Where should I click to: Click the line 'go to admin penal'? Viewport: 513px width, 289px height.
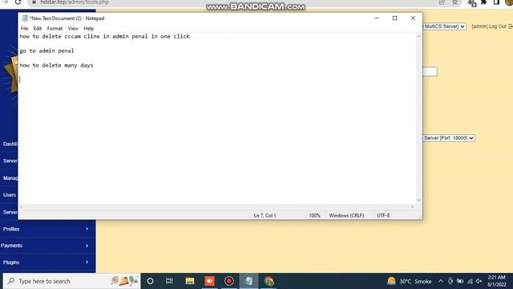(x=46, y=51)
